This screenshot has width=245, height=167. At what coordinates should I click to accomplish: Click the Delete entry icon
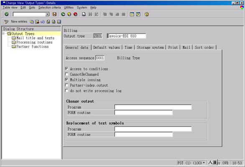click(37, 22)
